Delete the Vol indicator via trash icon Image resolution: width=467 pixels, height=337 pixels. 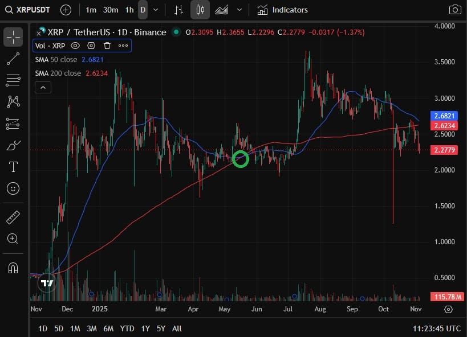pos(107,46)
